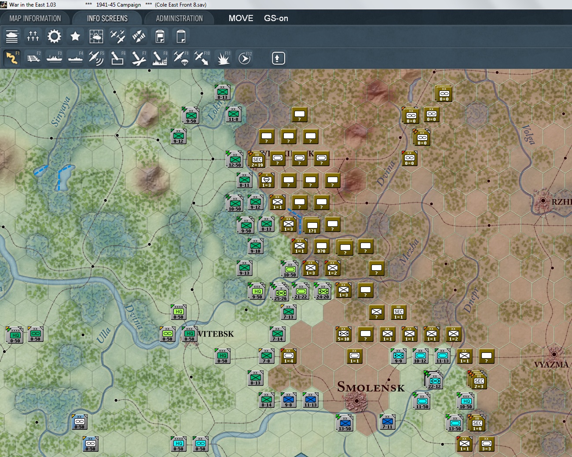
Task: Select the Soviet SEC 1=1 unit
Action: 399,312
